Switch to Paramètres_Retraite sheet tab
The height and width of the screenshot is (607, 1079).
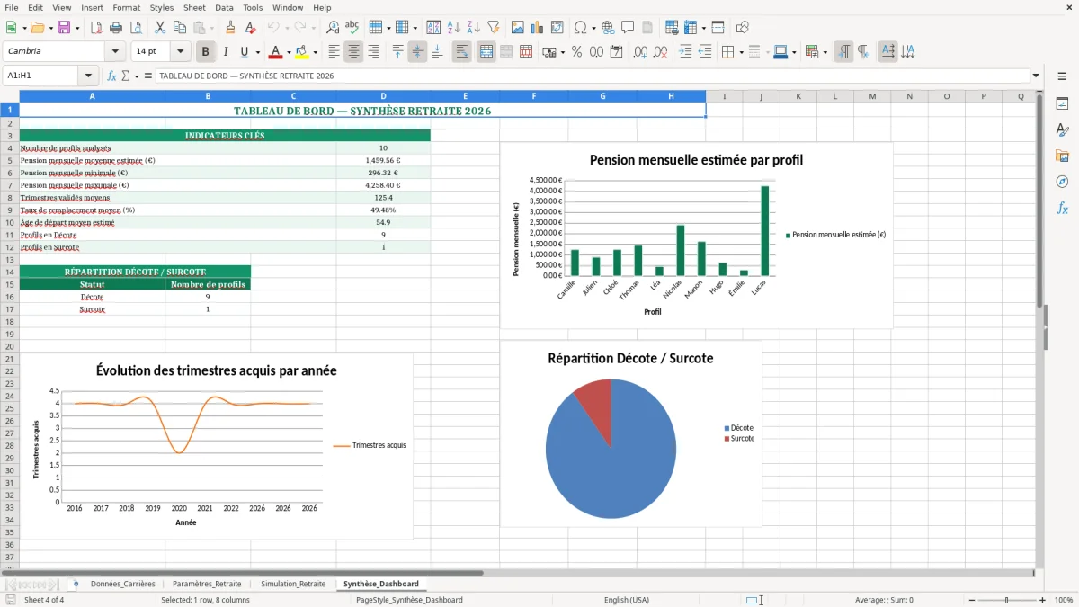pos(207,584)
